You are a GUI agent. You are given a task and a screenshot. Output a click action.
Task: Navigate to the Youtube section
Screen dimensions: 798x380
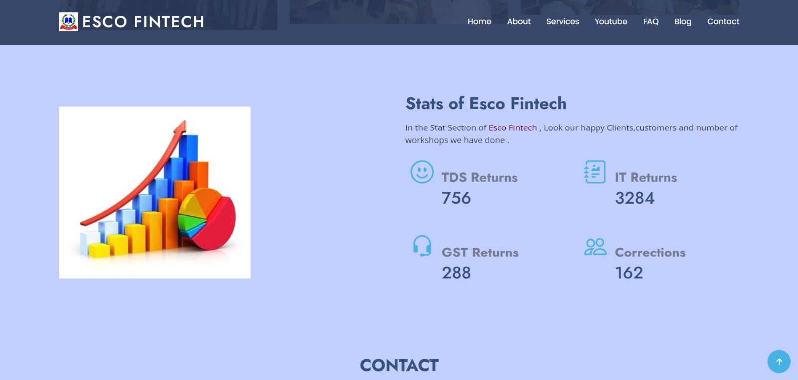[x=610, y=21]
